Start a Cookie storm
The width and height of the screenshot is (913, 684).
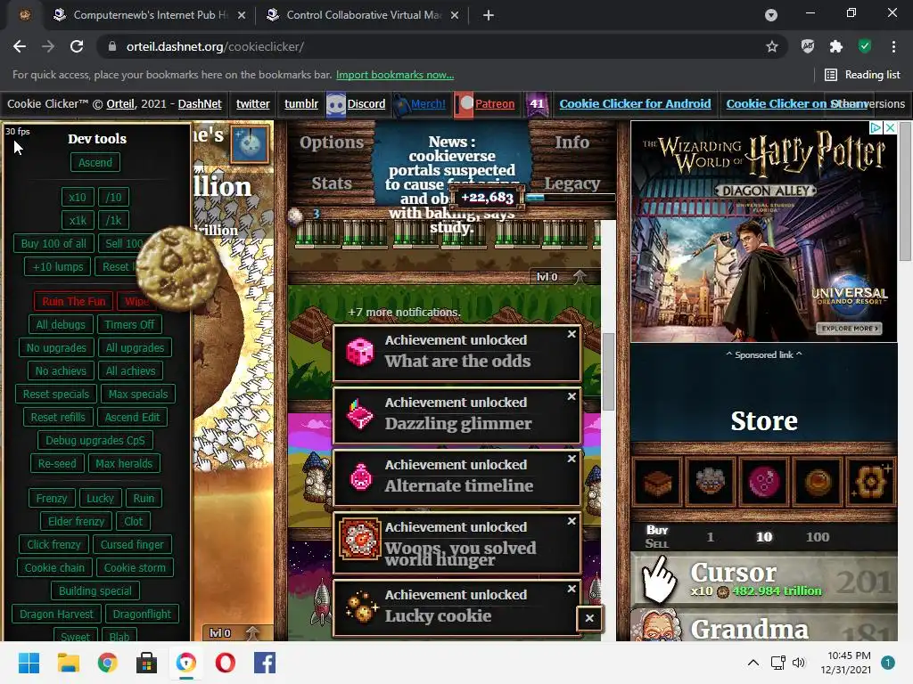click(135, 567)
